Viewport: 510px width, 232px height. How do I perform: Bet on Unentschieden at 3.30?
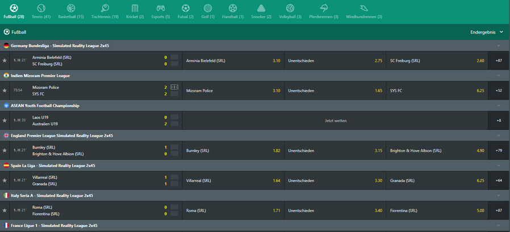coord(335,180)
